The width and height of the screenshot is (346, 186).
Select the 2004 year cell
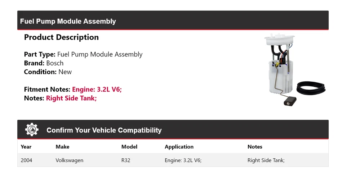tap(26, 160)
